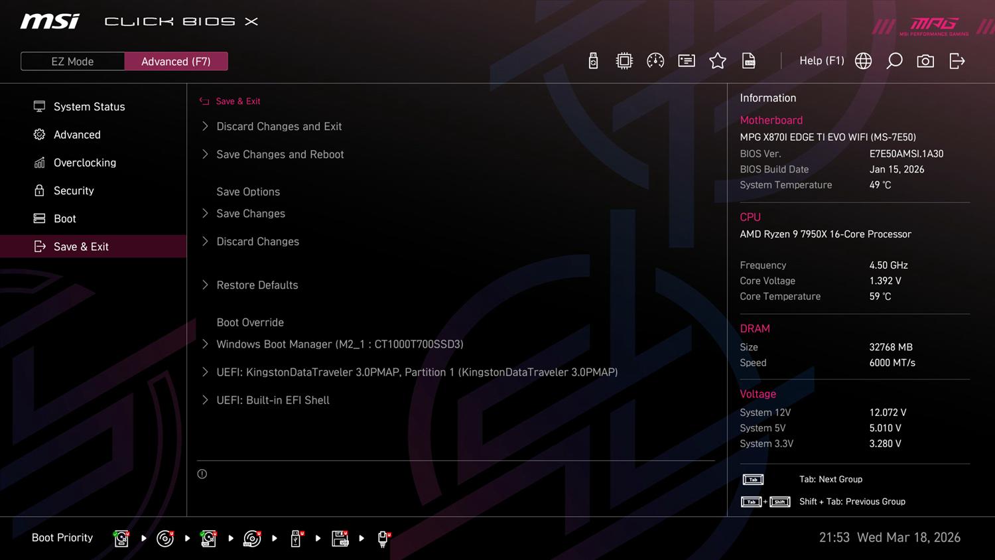This screenshot has height=560, width=995.
Task: Click the search magnifier icon
Action: [x=894, y=61]
